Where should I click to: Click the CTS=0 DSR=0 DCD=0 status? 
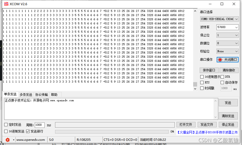(120, 140)
